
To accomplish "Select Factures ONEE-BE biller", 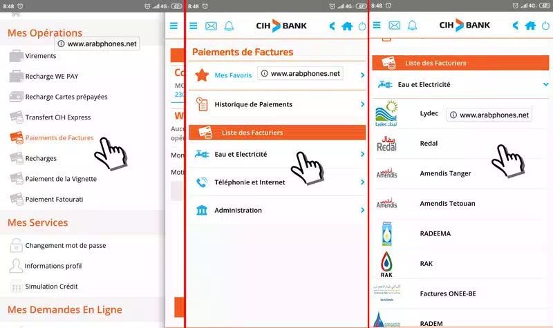I will click(448, 293).
